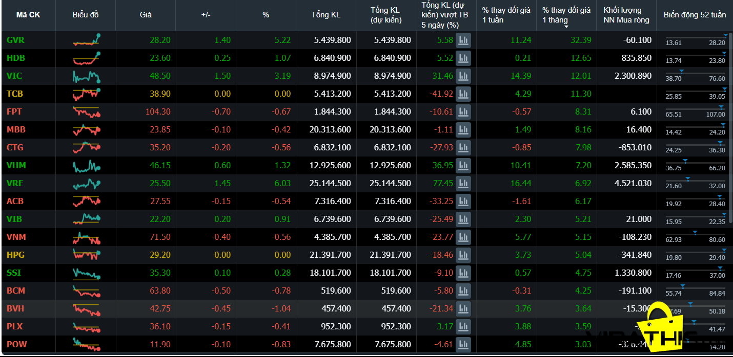Click the VNM mini sparkline chart
The image size is (733, 357).
pos(86,237)
